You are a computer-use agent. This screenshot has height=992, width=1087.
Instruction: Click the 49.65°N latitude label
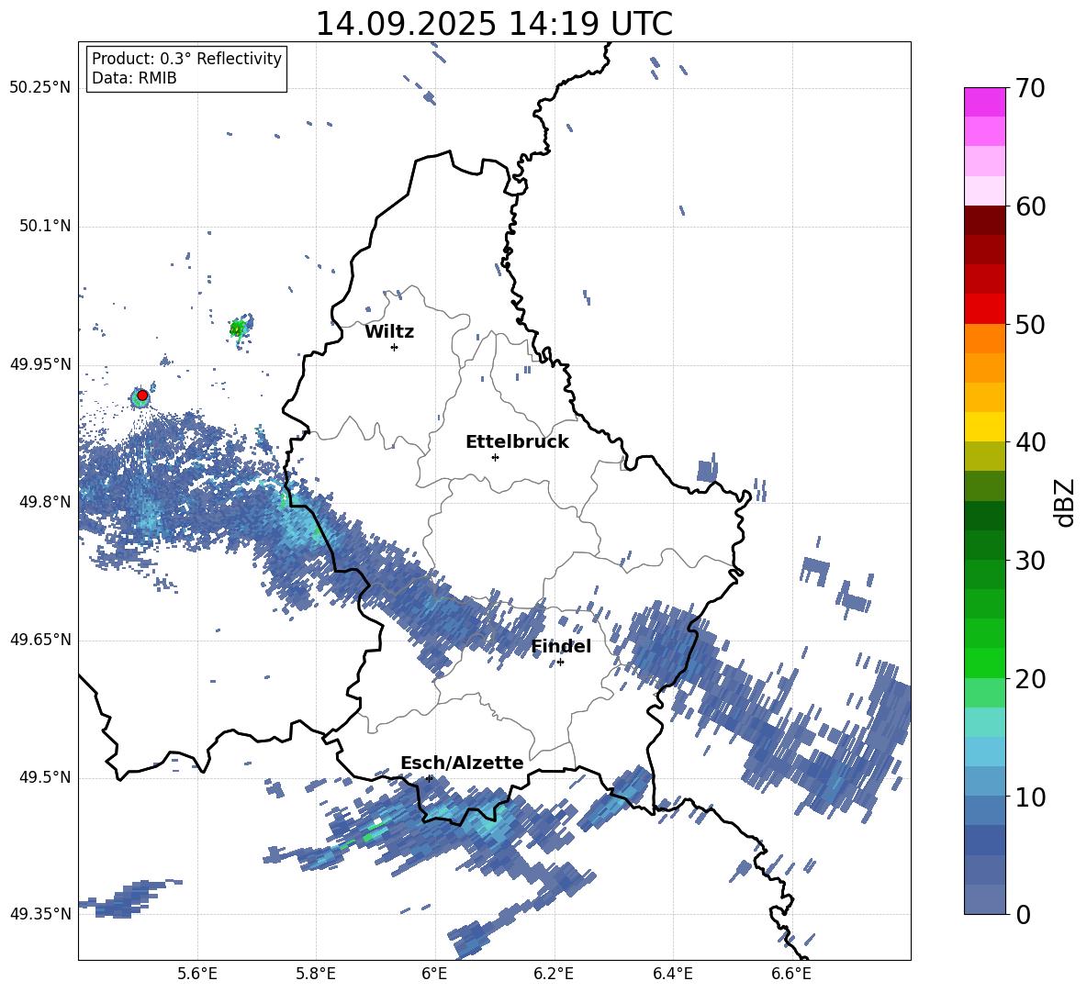point(39,640)
